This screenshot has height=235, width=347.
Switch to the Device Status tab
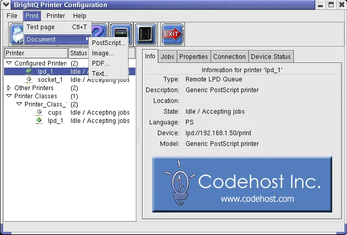[x=271, y=57]
